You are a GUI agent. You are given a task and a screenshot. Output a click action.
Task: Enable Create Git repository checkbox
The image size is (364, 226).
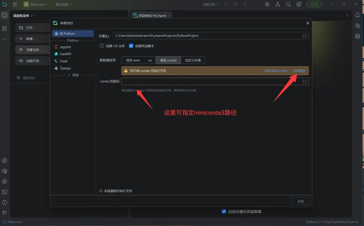tap(102, 46)
